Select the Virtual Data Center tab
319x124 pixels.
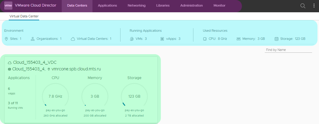click(x=24, y=16)
